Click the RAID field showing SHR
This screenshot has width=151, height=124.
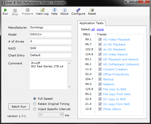[x=51, y=48]
